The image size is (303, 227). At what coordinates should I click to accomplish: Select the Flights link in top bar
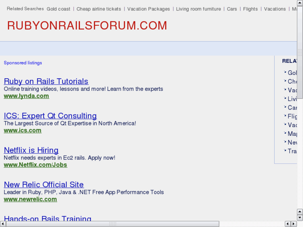(x=250, y=9)
